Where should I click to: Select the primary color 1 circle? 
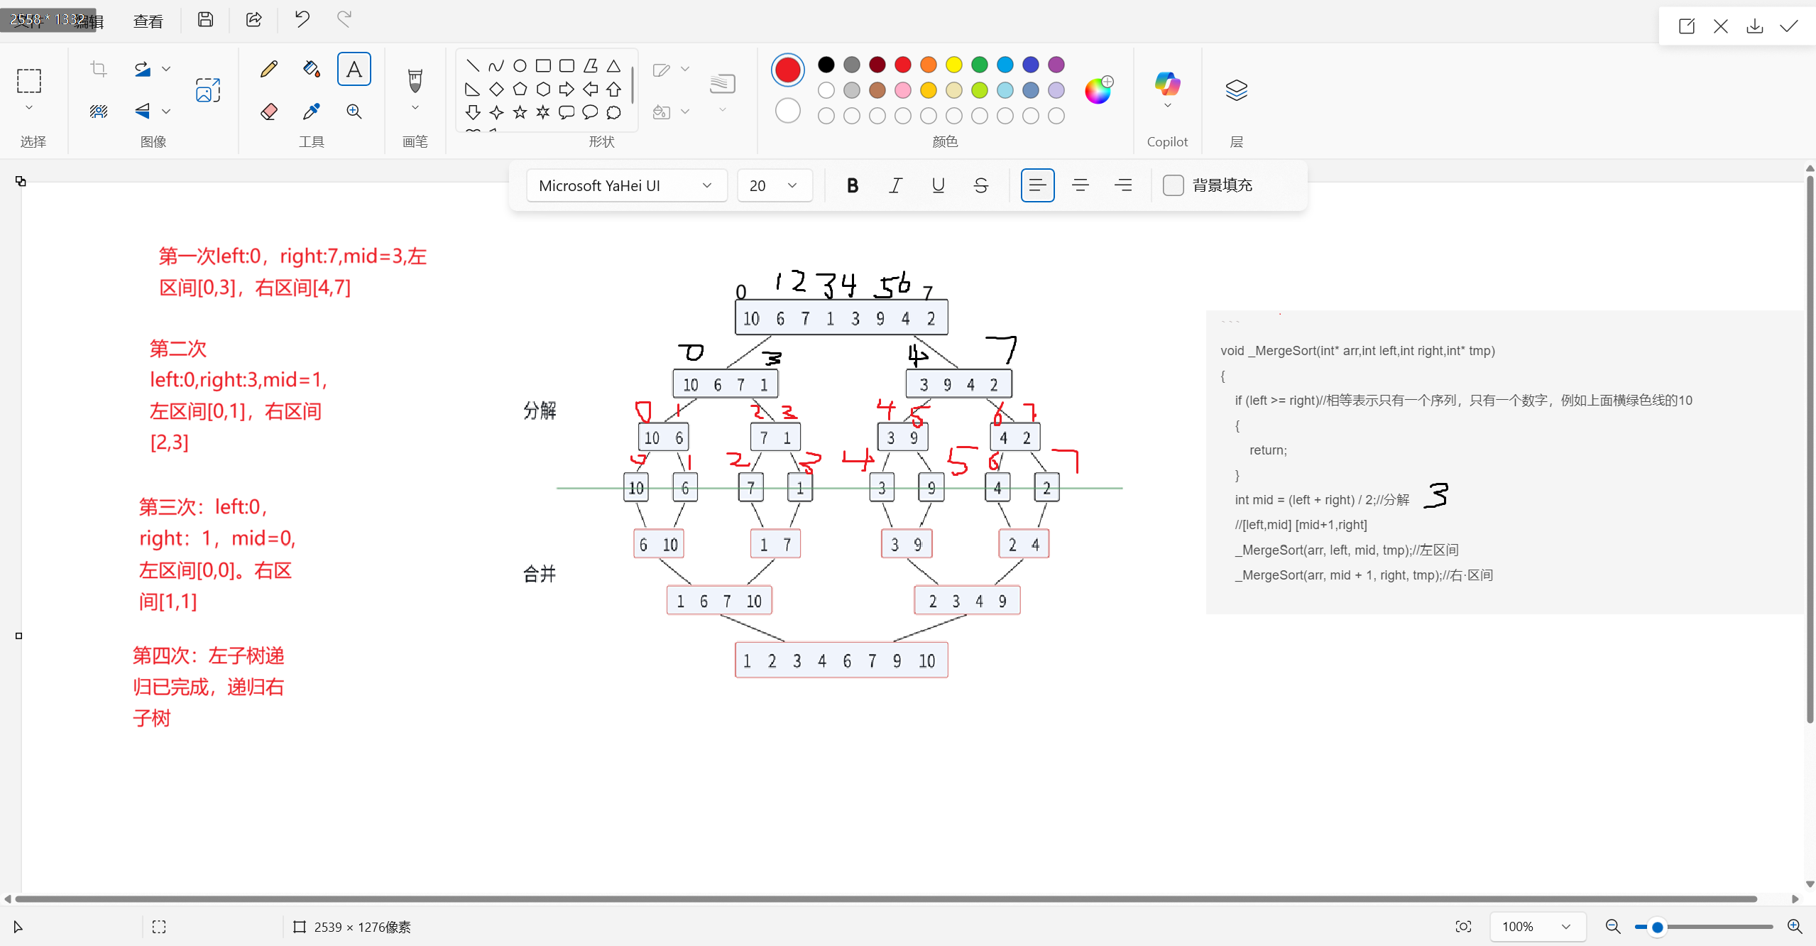(x=787, y=70)
